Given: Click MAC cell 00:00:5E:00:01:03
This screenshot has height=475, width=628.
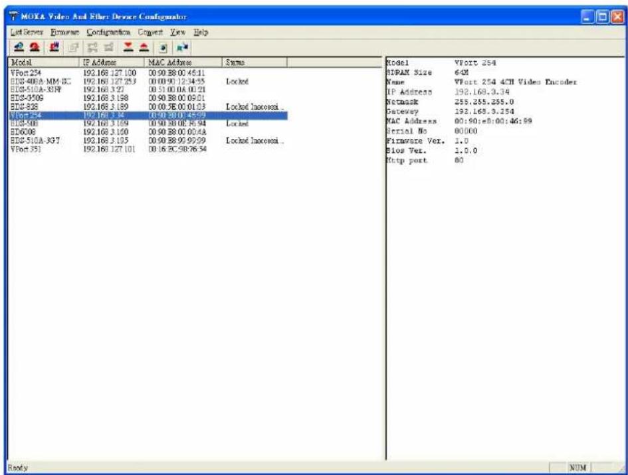Looking at the screenshot, I should pos(177,106).
